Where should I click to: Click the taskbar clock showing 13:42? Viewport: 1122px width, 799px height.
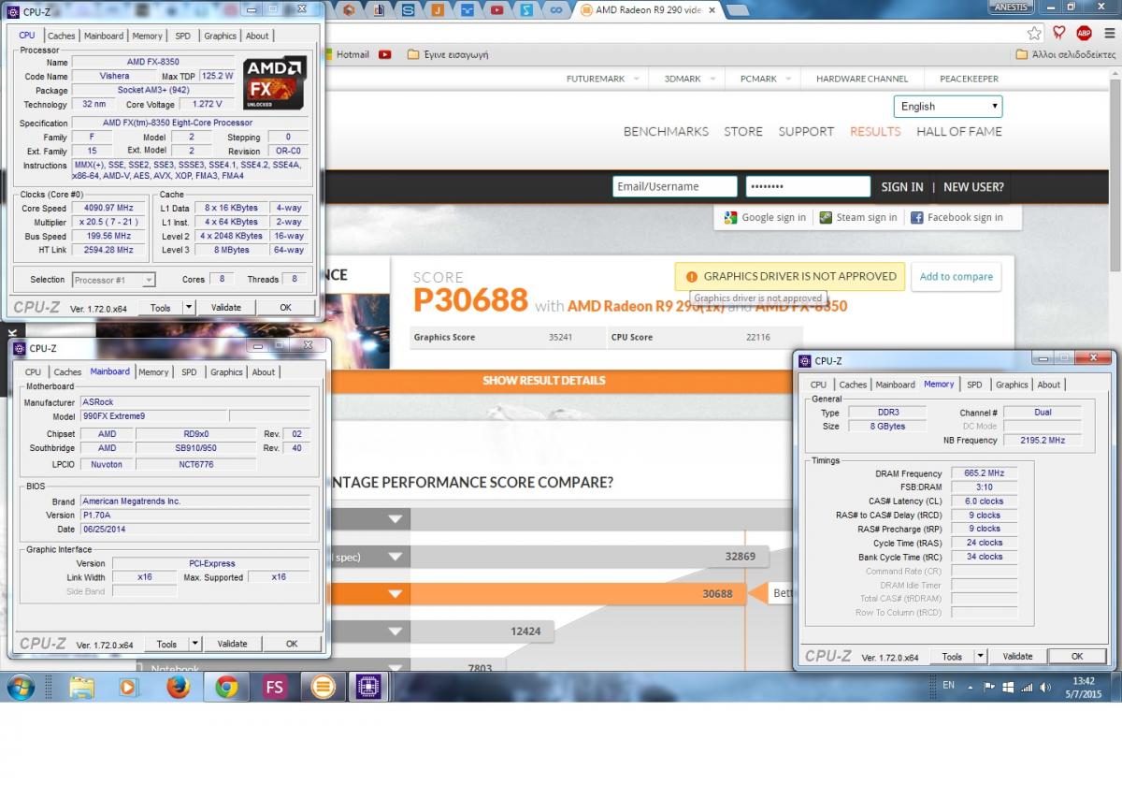click(x=1084, y=688)
